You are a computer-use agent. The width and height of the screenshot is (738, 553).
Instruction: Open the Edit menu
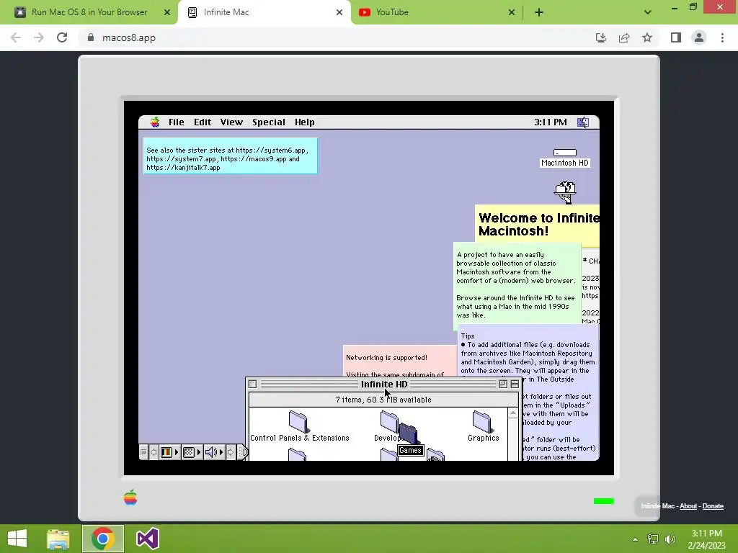point(203,122)
